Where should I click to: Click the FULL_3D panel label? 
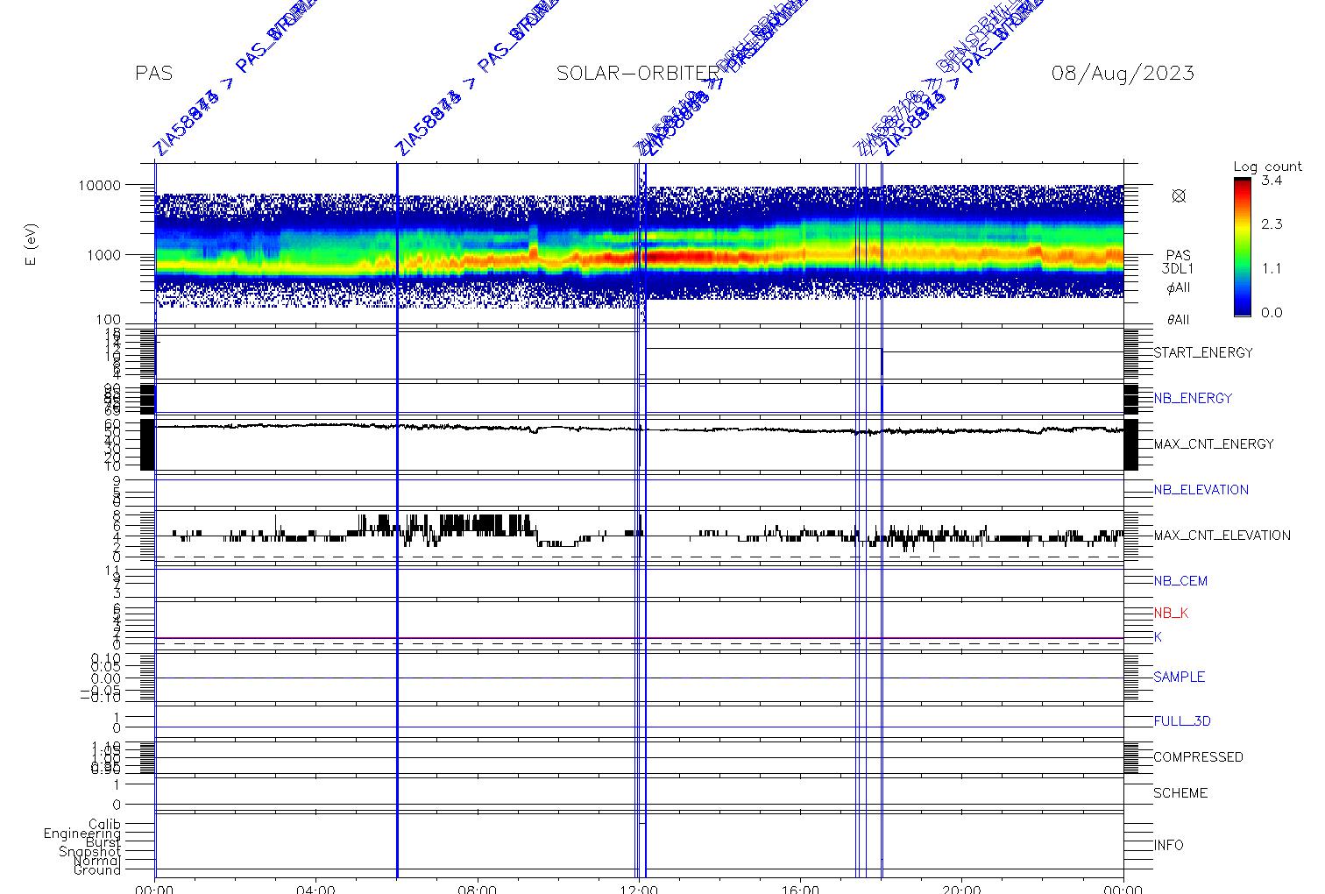click(x=1182, y=721)
